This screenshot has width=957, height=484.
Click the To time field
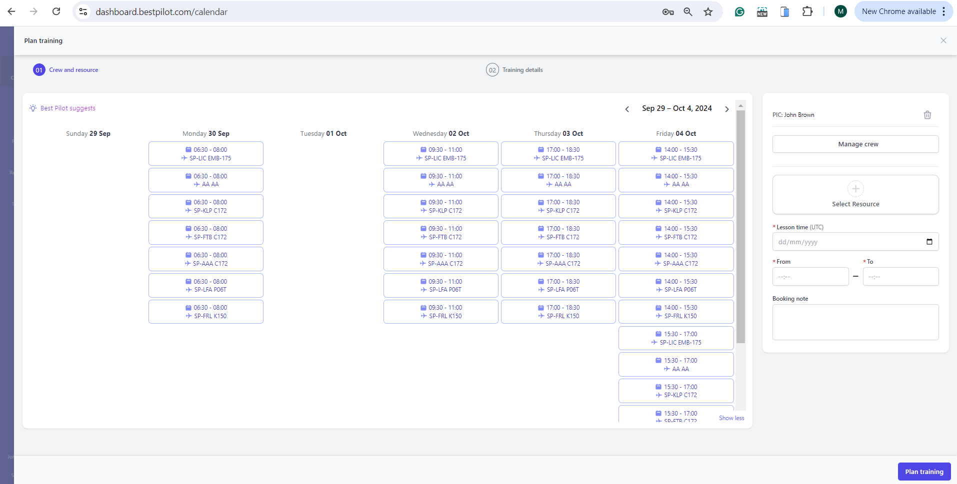[900, 277]
